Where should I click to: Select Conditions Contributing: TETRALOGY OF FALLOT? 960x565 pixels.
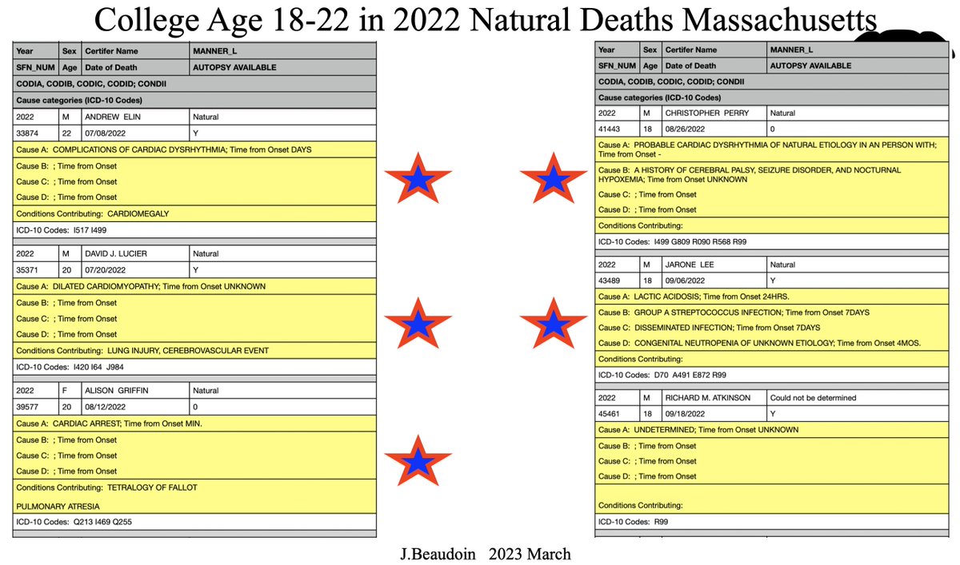click(x=106, y=487)
